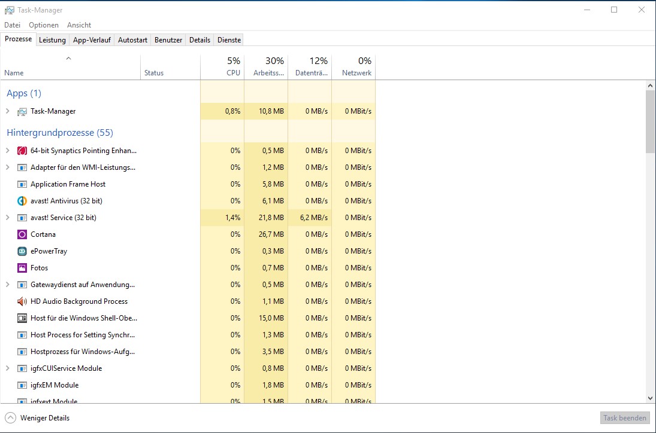Image resolution: width=656 pixels, height=433 pixels.
Task: Click the 15,0 MB memory value
Action: (x=271, y=318)
